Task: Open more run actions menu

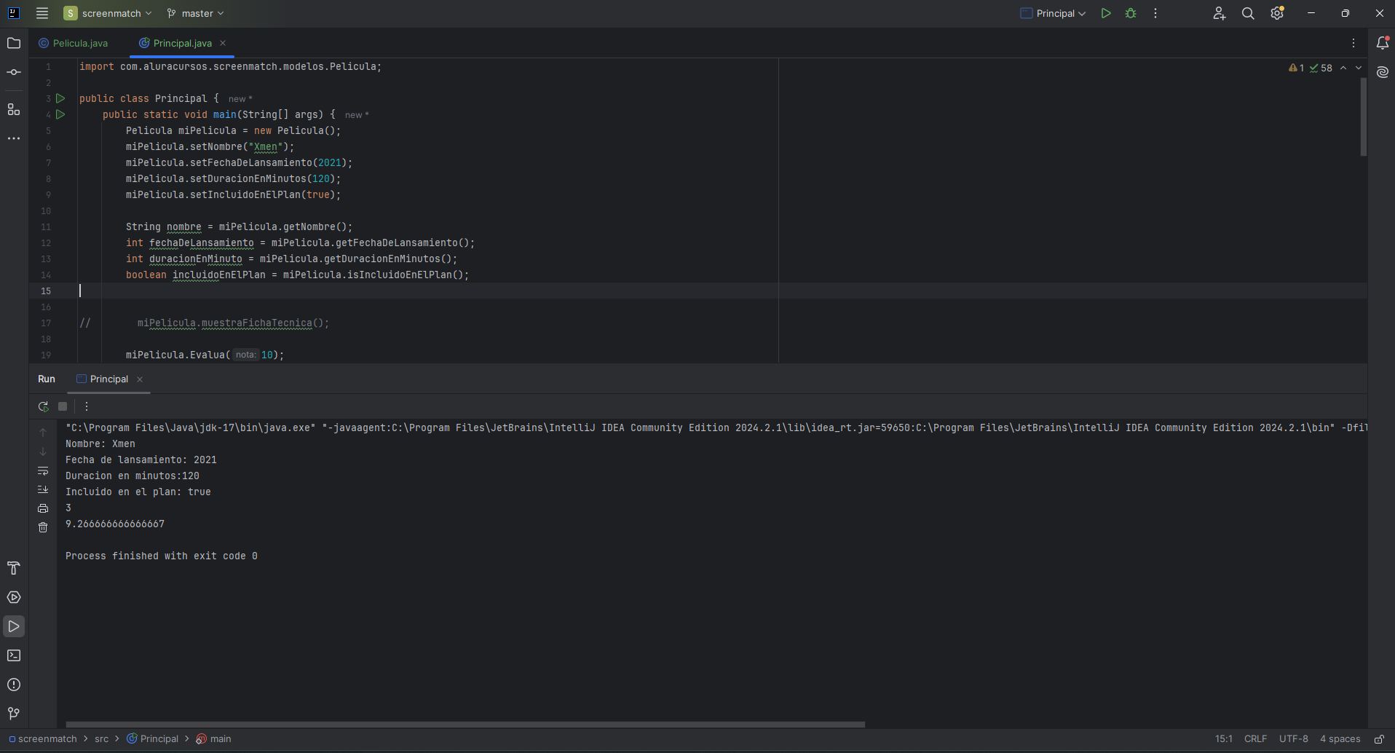Action: (1155, 13)
